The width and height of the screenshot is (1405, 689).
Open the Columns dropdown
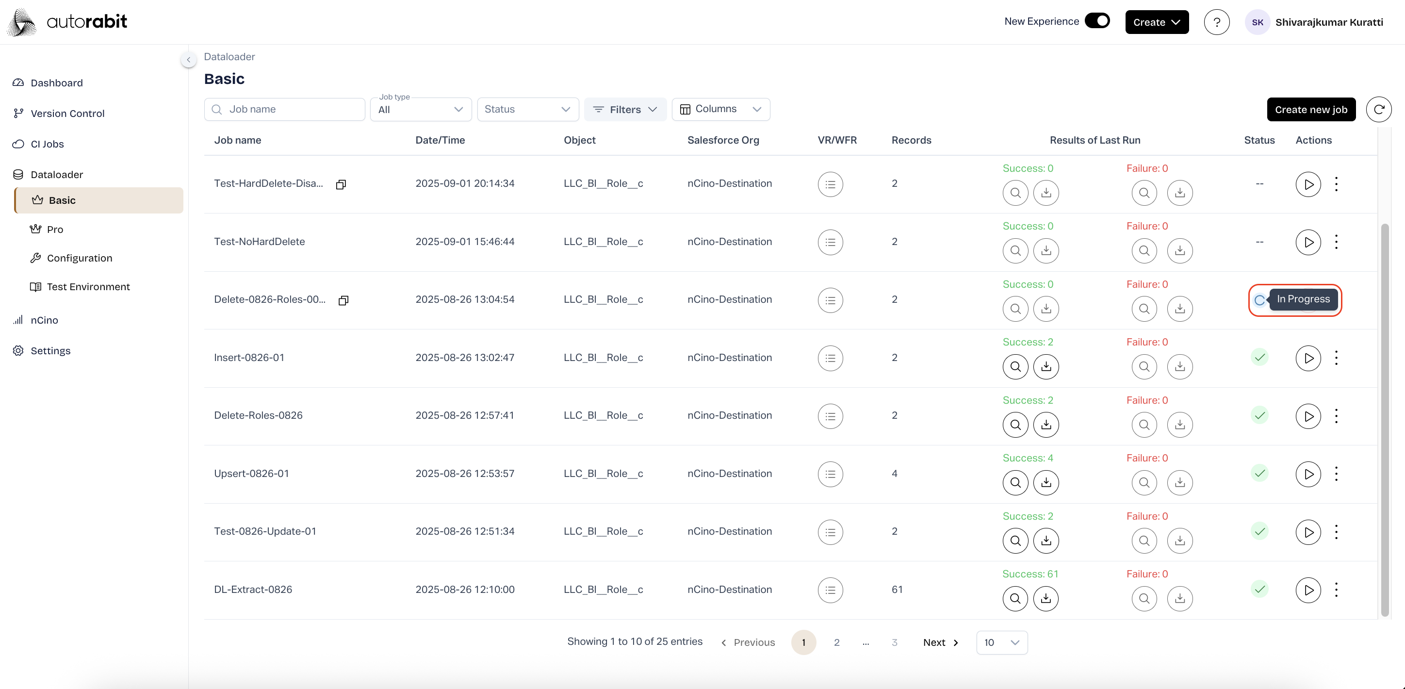click(x=720, y=109)
